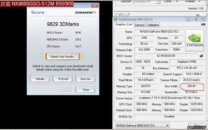Viewport: 208px width, 130px height.
Task: Click the Driver Version field
Action: 169,98
